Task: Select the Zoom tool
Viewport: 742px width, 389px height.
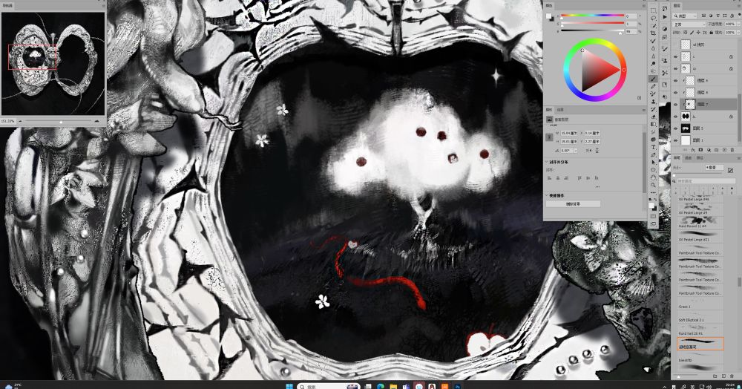Action: 653,185
